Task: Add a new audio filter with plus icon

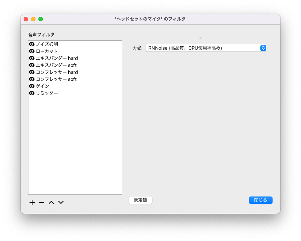Action: pyautogui.click(x=32, y=202)
